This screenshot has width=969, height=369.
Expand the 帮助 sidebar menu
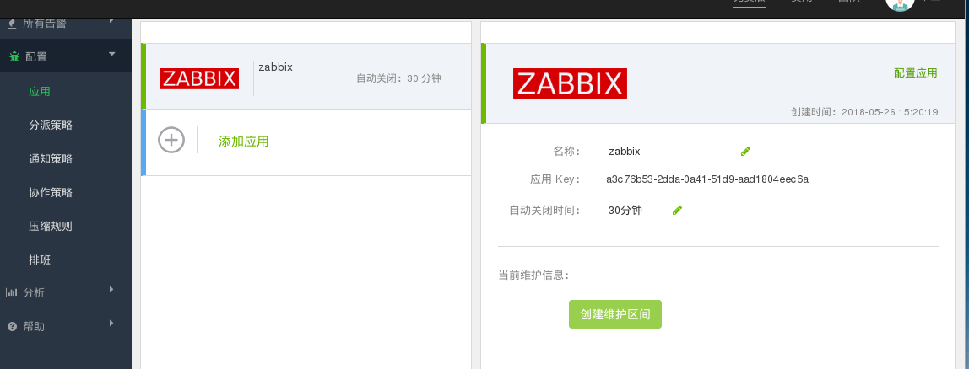[x=66, y=326]
